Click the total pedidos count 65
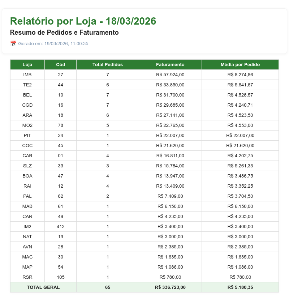This screenshot has width=289, height=299. 108,287
